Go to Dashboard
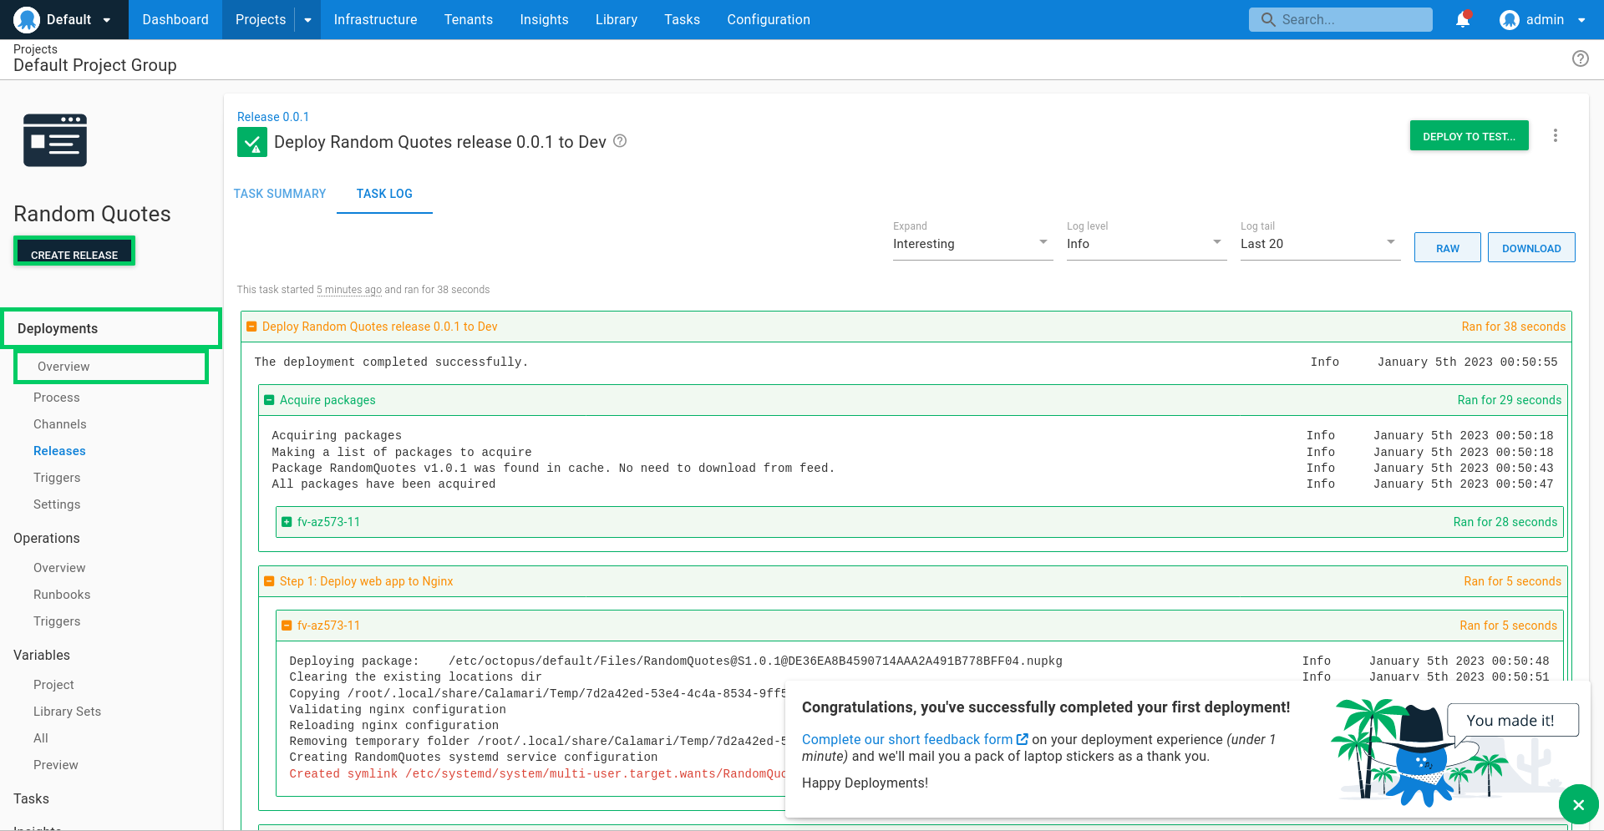The width and height of the screenshot is (1604, 831). pyautogui.click(x=175, y=19)
